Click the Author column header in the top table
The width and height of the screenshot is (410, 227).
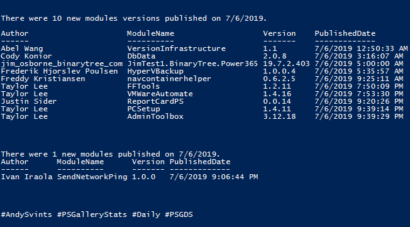tap(14, 33)
